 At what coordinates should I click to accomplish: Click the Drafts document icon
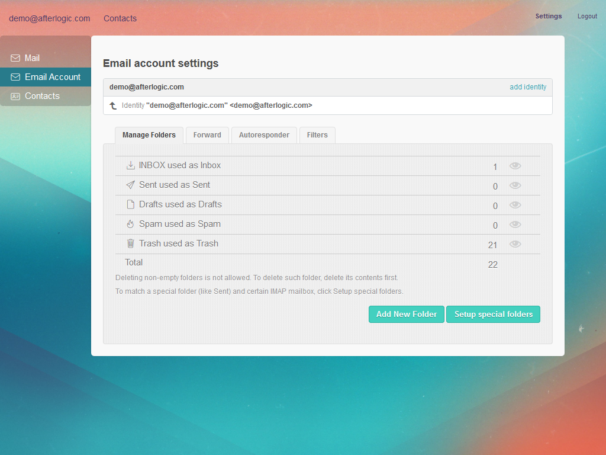130,204
